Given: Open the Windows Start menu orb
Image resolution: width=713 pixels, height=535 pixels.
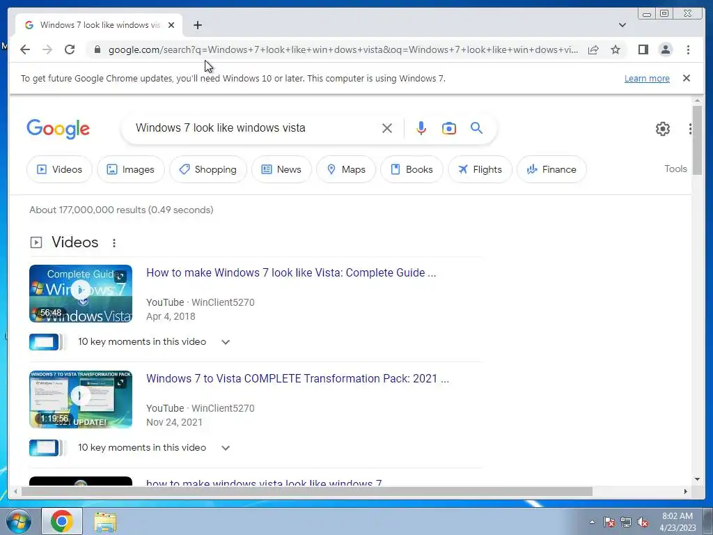Looking at the screenshot, I should click(x=19, y=521).
